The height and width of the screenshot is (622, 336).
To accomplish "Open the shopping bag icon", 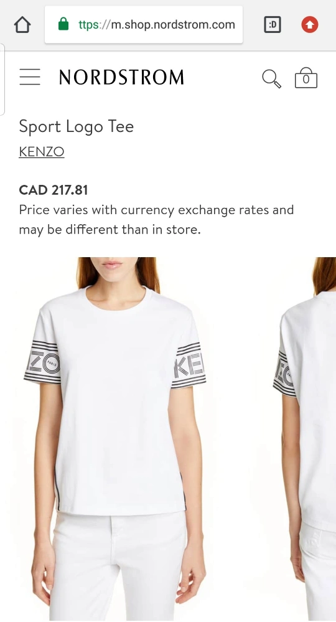I will (306, 78).
